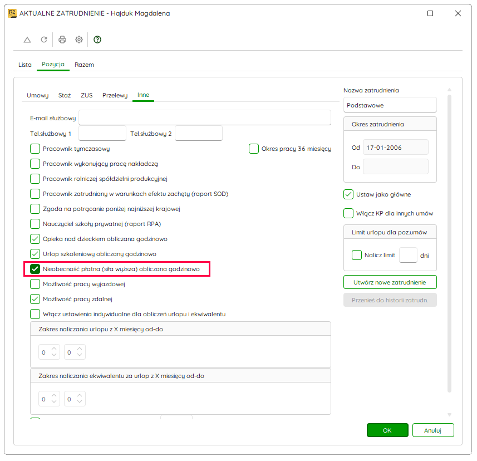Switch to the ZUS tab
The width and height of the screenshot is (477, 461).
click(x=87, y=95)
